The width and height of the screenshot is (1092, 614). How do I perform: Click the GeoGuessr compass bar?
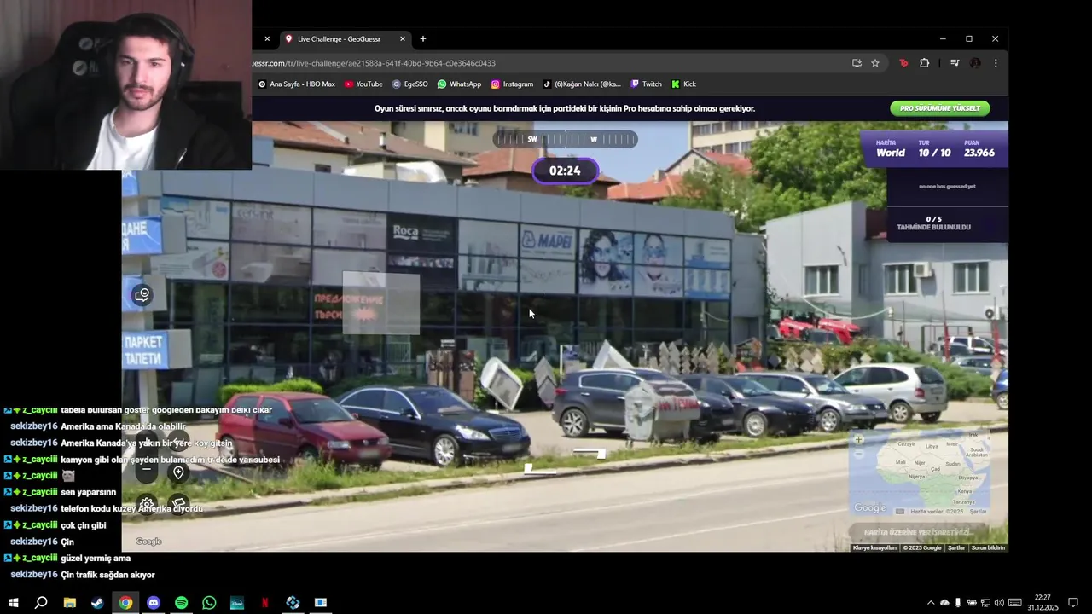565,139
